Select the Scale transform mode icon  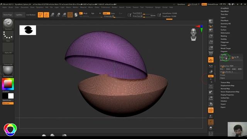(58, 15)
